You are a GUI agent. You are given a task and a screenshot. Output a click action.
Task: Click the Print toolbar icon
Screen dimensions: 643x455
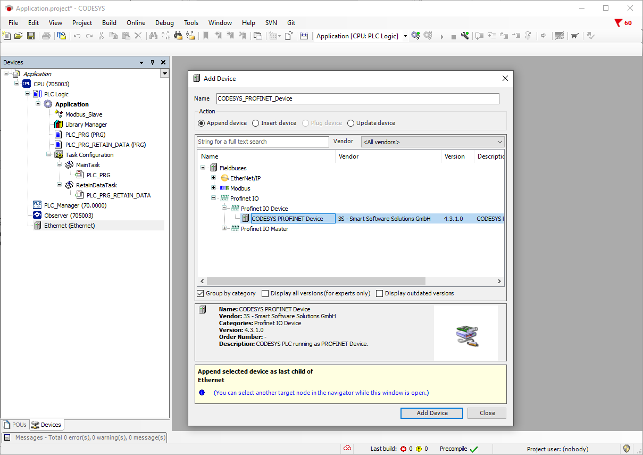[46, 36]
